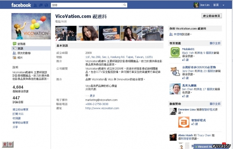Open 馬英九總統 page photo
Screen dimensions: 233x149
(175, 89)
